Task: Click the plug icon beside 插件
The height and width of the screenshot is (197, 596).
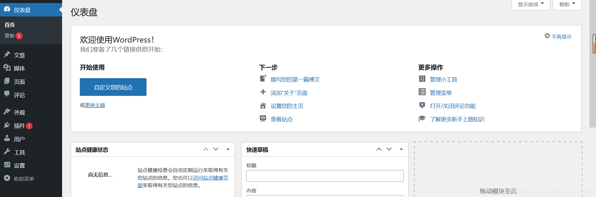Action: [7, 125]
